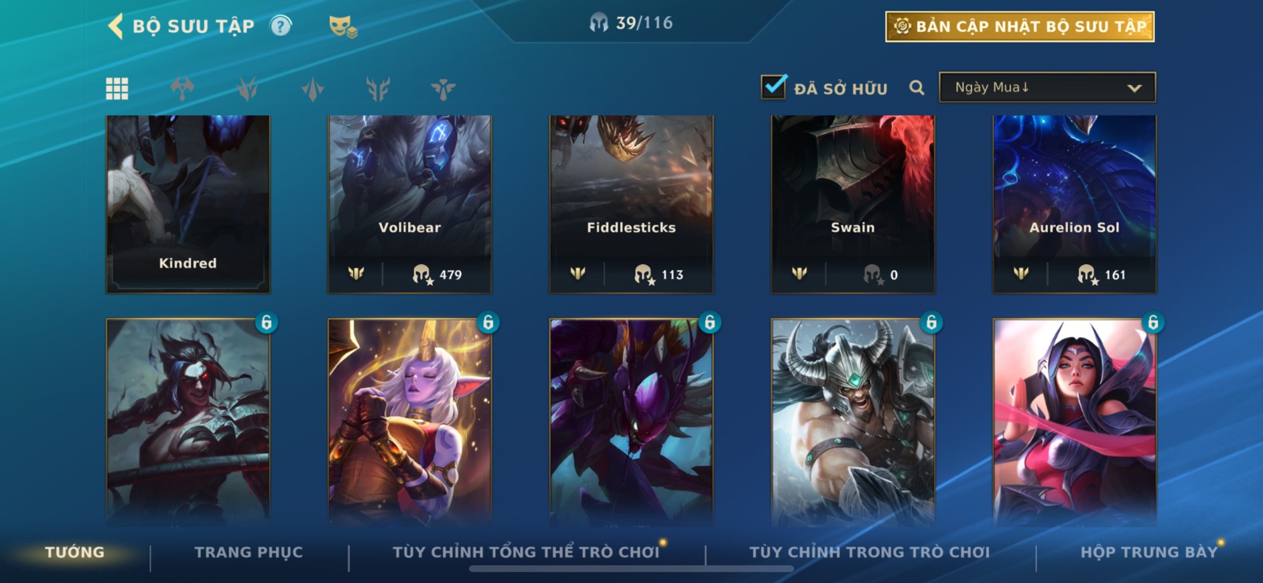This screenshot has width=1263, height=583.
Task: Filter by the third role icon
Action: point(313,88)
